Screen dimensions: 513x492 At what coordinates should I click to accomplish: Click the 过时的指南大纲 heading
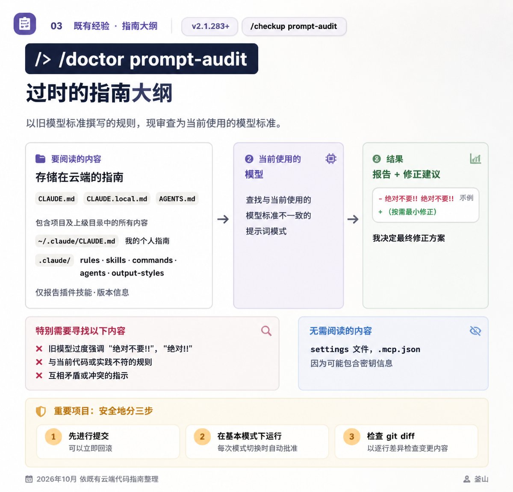coord(99,93)
